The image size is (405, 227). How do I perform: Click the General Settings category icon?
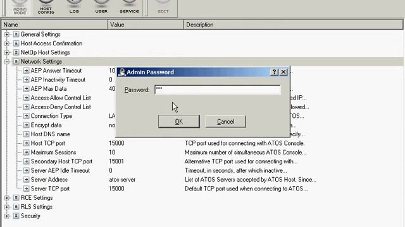16,34
